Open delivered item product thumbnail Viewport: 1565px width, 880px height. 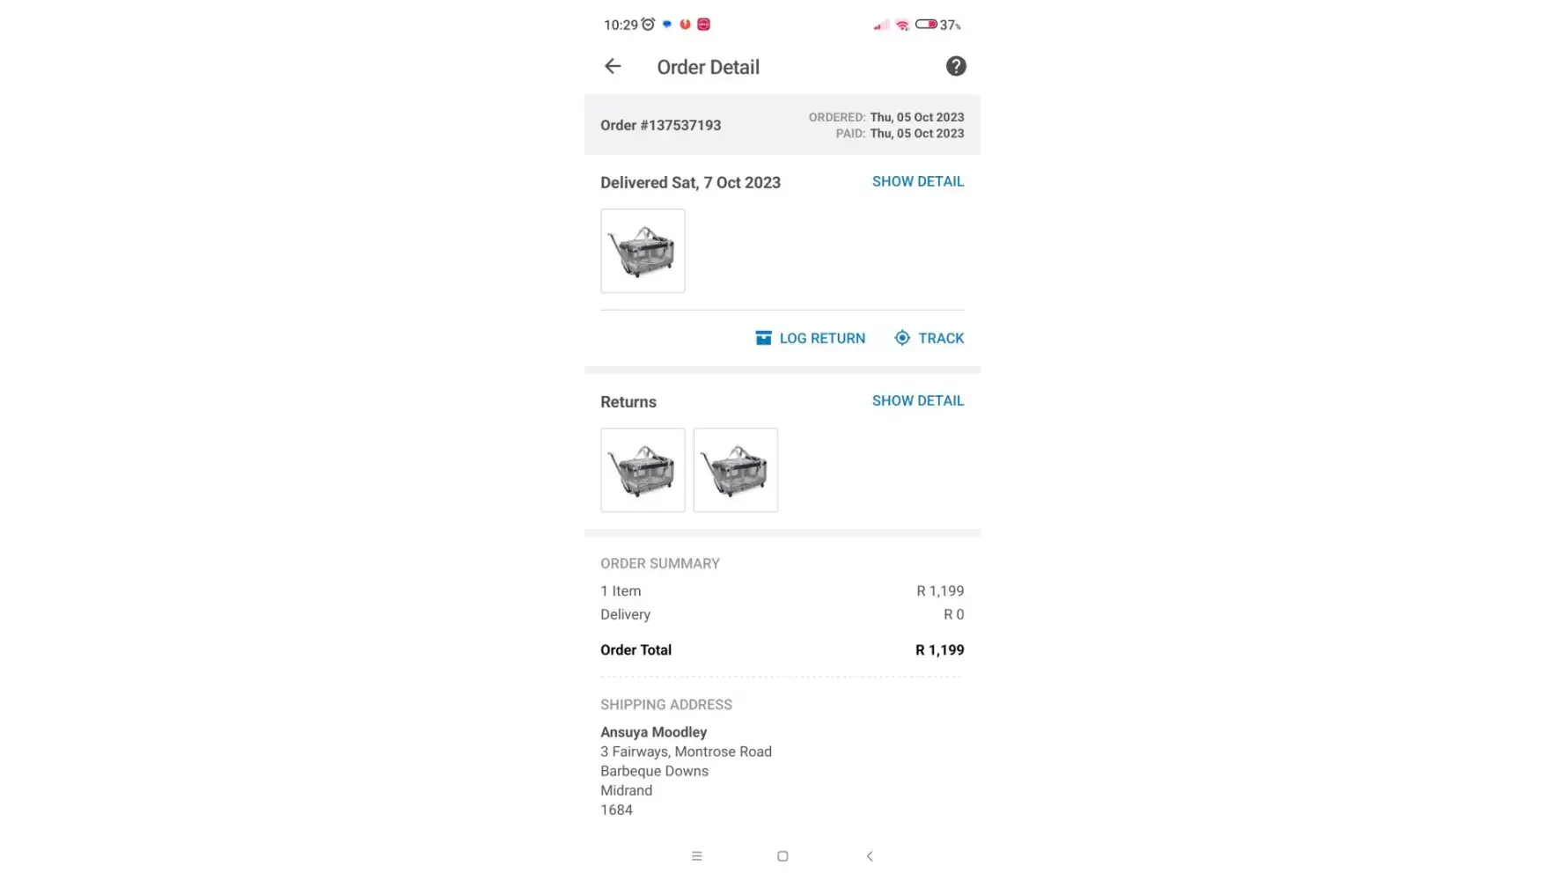[643, 251]
